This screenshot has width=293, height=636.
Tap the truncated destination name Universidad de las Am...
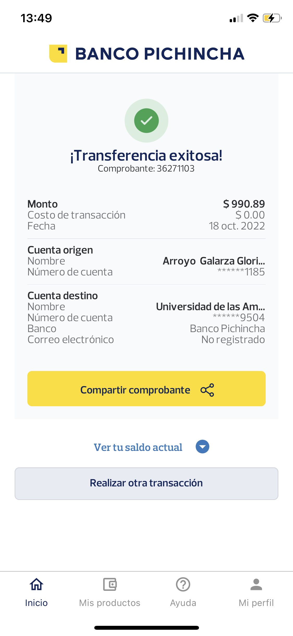click(x=210, y=307)
